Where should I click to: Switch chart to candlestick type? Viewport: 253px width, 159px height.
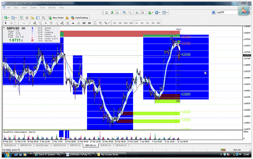(112, 13)
